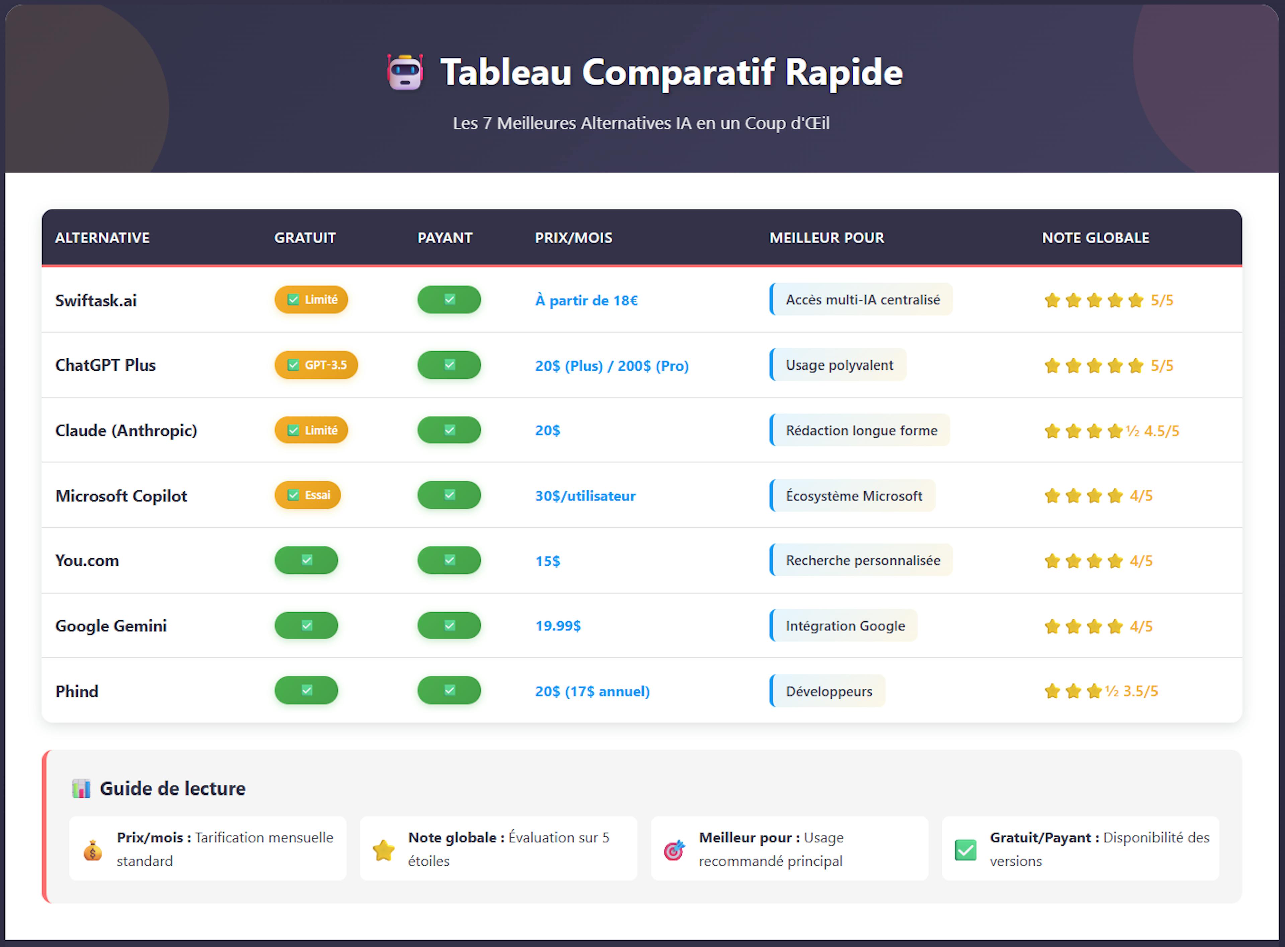
Task: Select the NOTE GLOBALE column header
Action: (1095, 238)
